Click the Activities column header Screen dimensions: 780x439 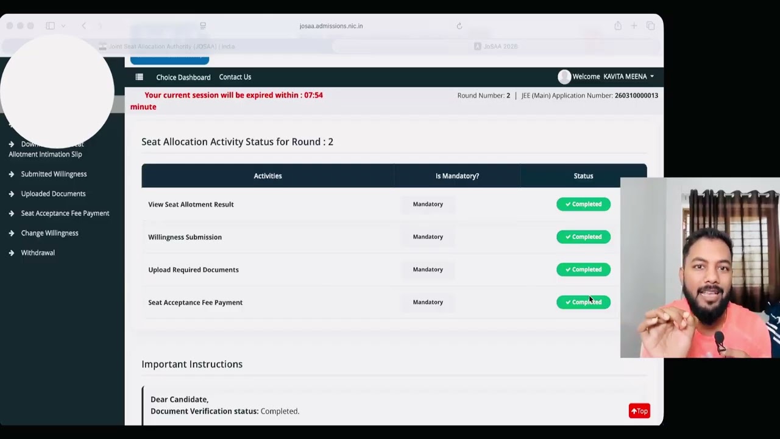pos(268,176)
